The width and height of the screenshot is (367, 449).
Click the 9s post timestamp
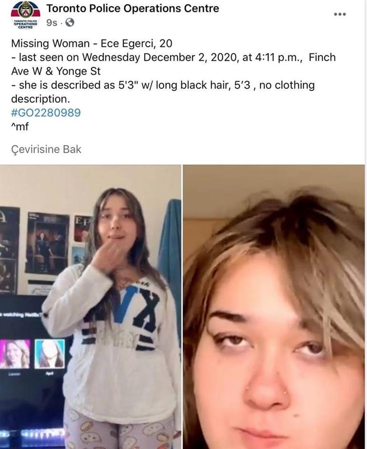tap(51, 22)
